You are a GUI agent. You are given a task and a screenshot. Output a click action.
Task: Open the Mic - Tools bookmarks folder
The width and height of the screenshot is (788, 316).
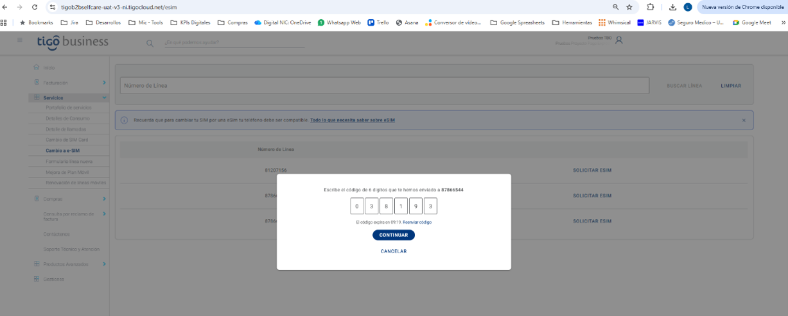[x=146, y=22]
